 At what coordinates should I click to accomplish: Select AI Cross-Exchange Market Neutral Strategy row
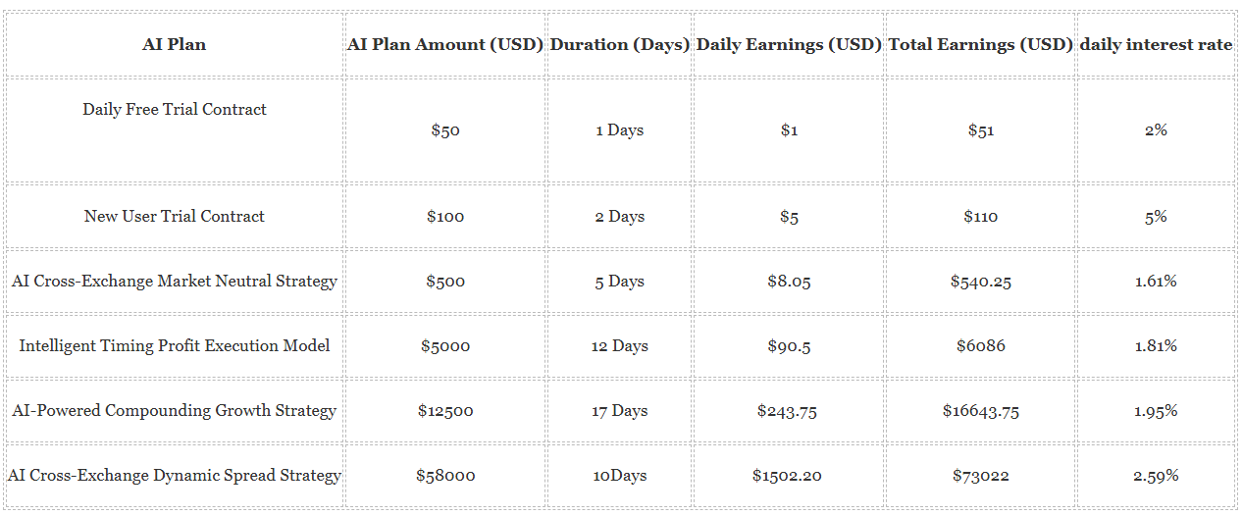click(x=620, y=281)
